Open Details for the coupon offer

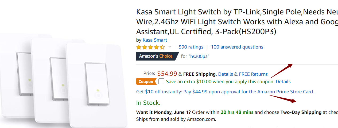283,82
